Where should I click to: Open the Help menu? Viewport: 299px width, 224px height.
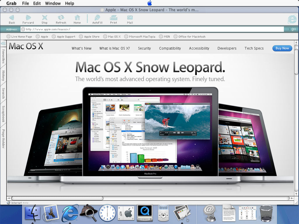[x=69, y=3]
